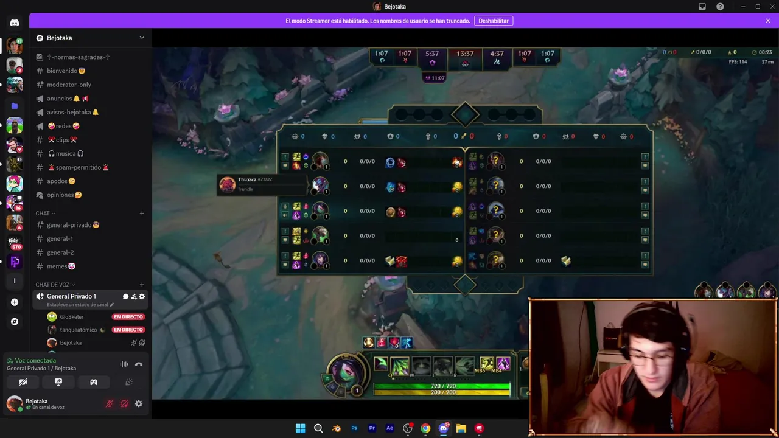Open the musica channel

tap(91, 153)
